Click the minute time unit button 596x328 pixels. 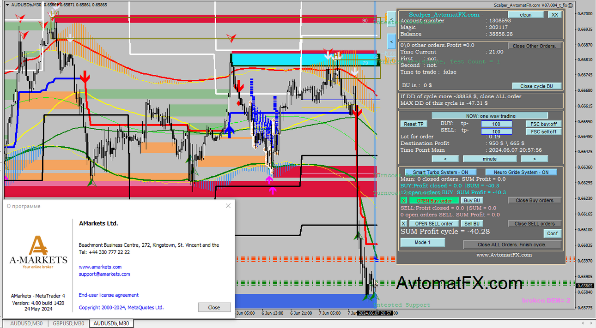[x=490, y=159]
